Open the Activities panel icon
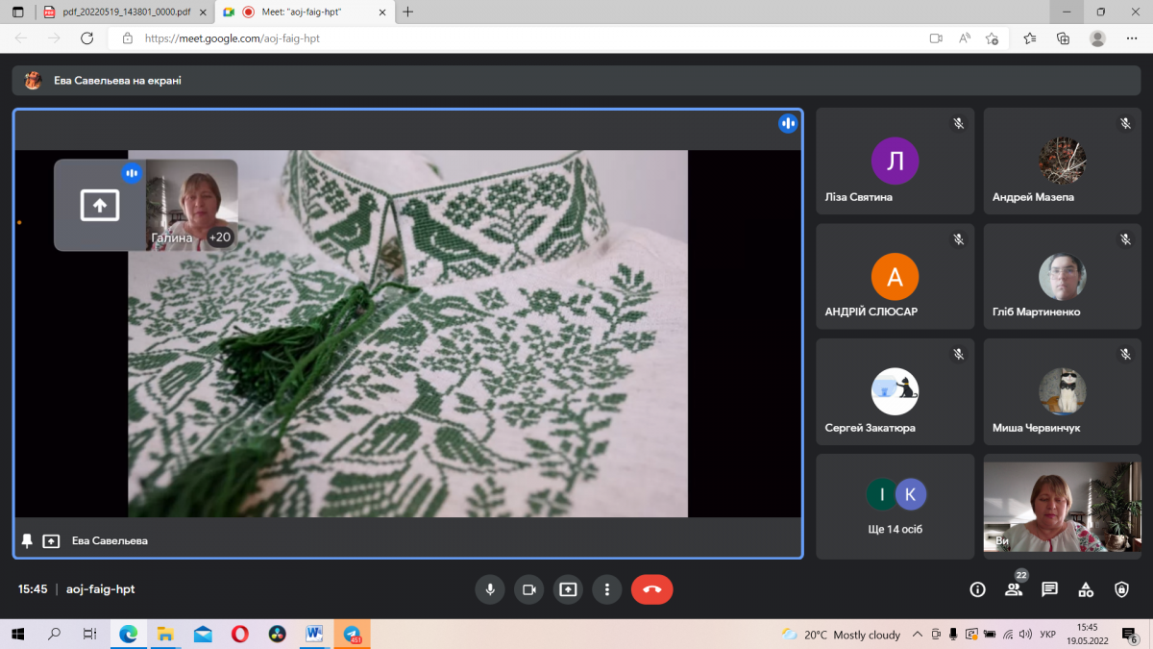 coord(1086,589)
